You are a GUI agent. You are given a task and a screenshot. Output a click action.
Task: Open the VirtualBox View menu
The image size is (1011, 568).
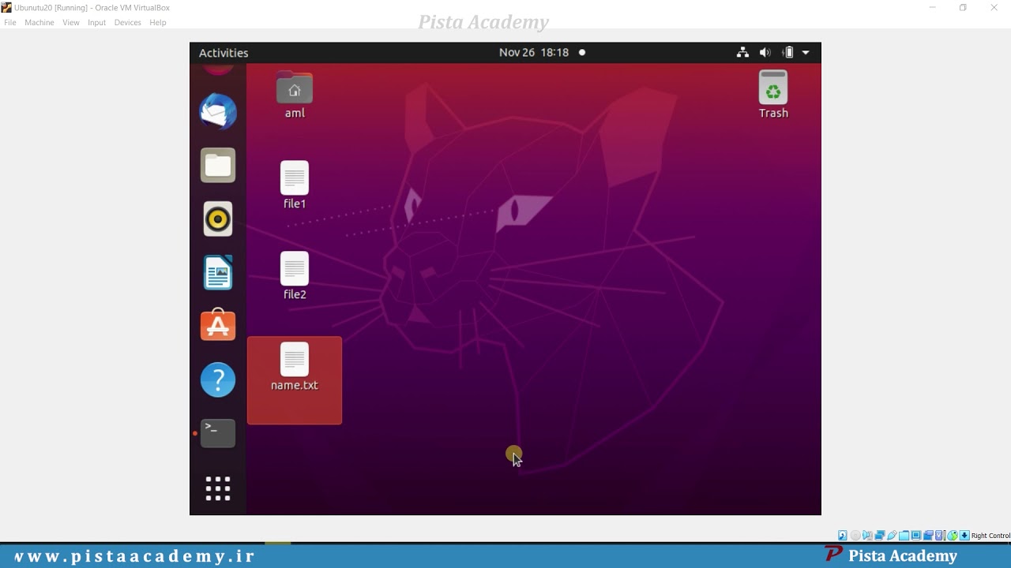[x=71, y=23]
